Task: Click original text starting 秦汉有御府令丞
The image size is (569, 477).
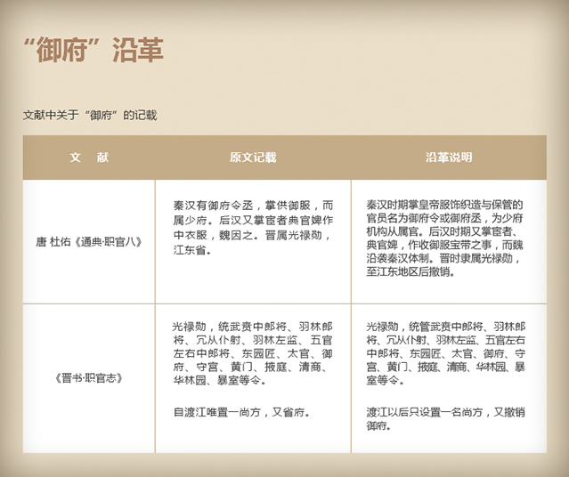Action: tap(253, 228)
